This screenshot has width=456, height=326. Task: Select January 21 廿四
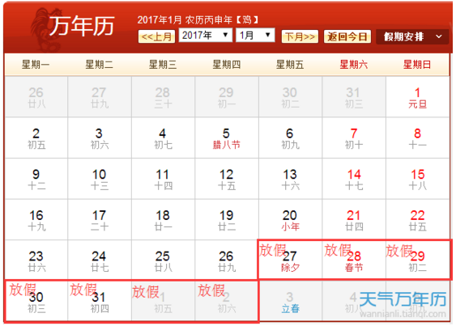point(354,220)
